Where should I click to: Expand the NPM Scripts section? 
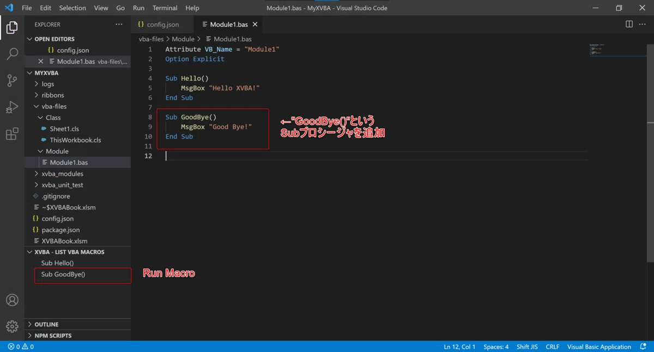click(77, 336)
